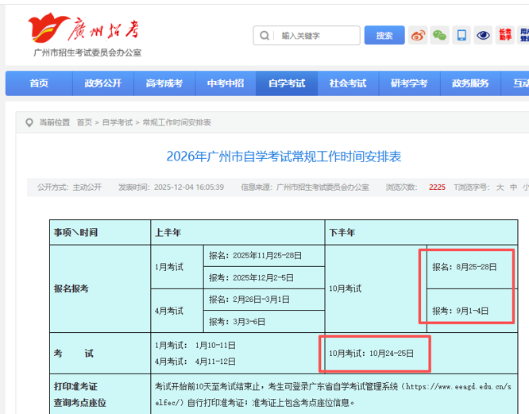Toggle the accessibility eye icon
This screenshot has height=414, width=529.
(483, 35)
